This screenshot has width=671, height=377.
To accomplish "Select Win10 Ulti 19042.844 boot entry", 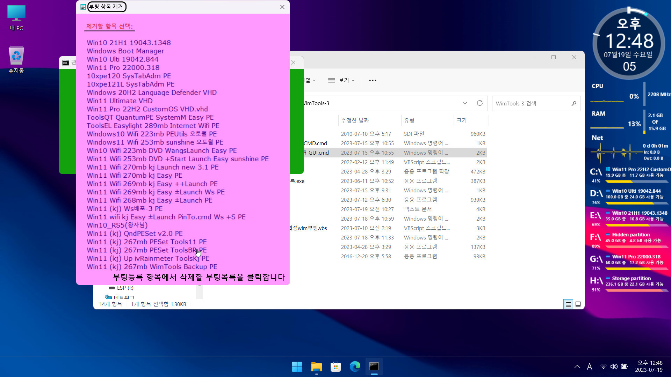I will (x=122, y=59).
